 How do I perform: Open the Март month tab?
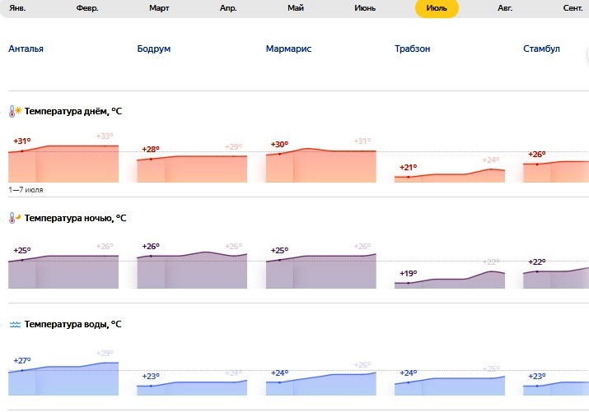159,8
